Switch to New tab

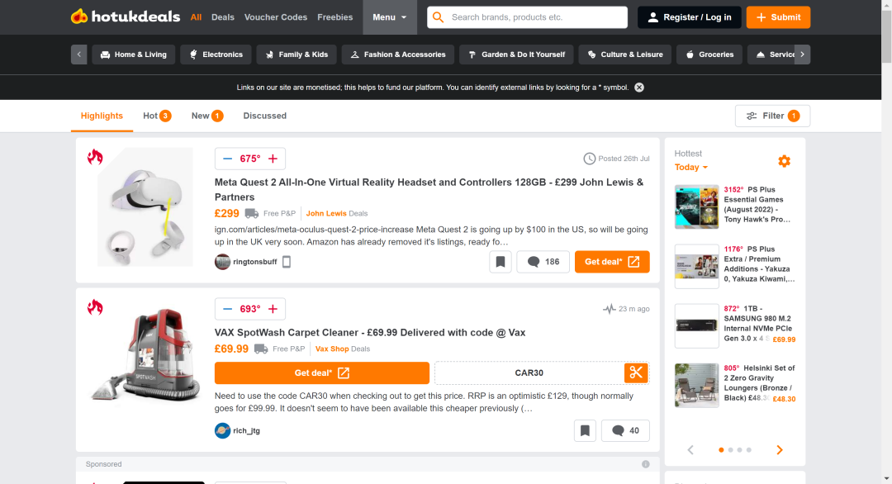207,116
